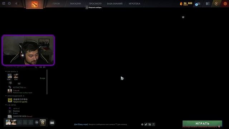This screenshot has height=129, width=229.
Task: Open the notifications flag with badge
Action: pyautogui.click(x=198, y=4)
